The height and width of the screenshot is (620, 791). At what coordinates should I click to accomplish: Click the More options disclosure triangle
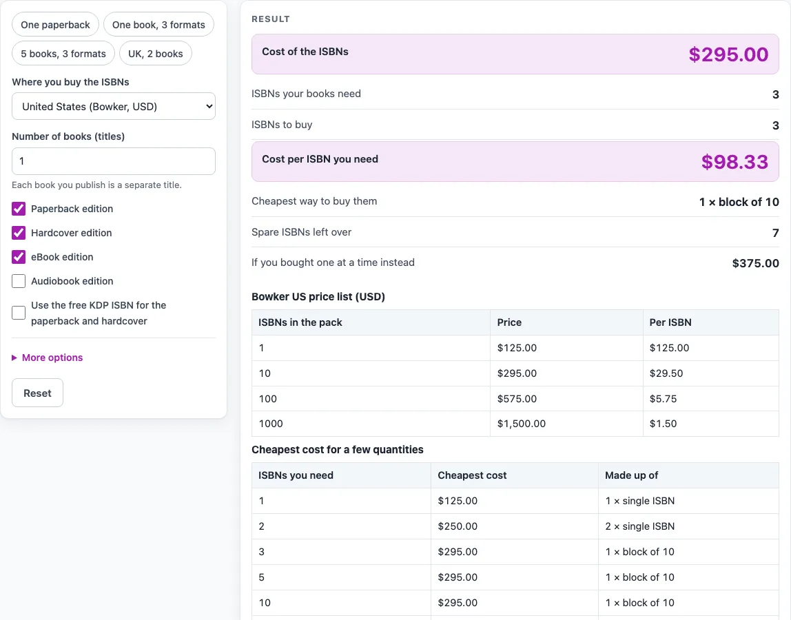pos(14,357)
